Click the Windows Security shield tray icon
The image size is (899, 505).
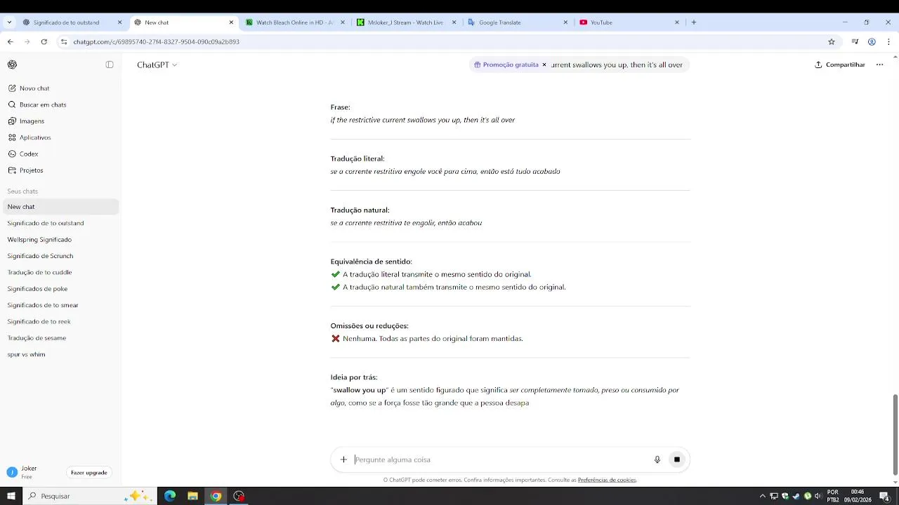(x=785, y=496)
